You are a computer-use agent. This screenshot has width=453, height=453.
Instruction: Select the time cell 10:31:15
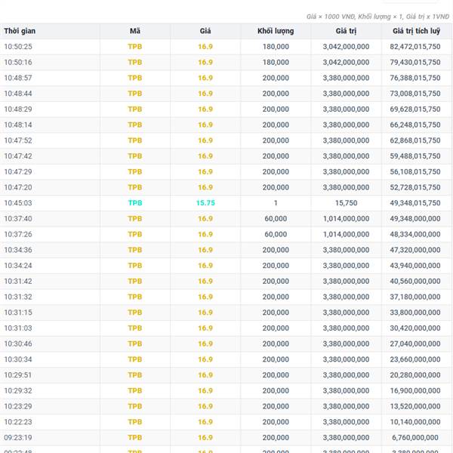pyautogui.click(x=18, y=313)
